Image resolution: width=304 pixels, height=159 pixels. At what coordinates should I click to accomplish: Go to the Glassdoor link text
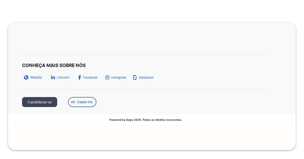click(146, 77)
